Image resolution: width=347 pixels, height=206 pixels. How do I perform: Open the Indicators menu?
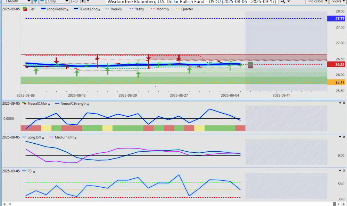click(x=317, y=1)
